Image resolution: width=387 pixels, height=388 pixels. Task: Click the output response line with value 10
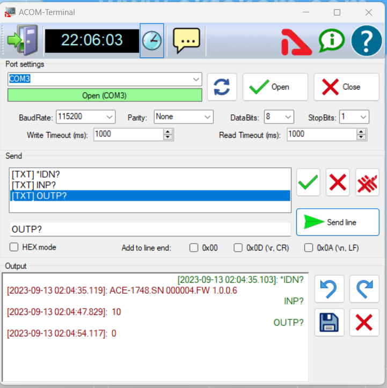(64, 312)
